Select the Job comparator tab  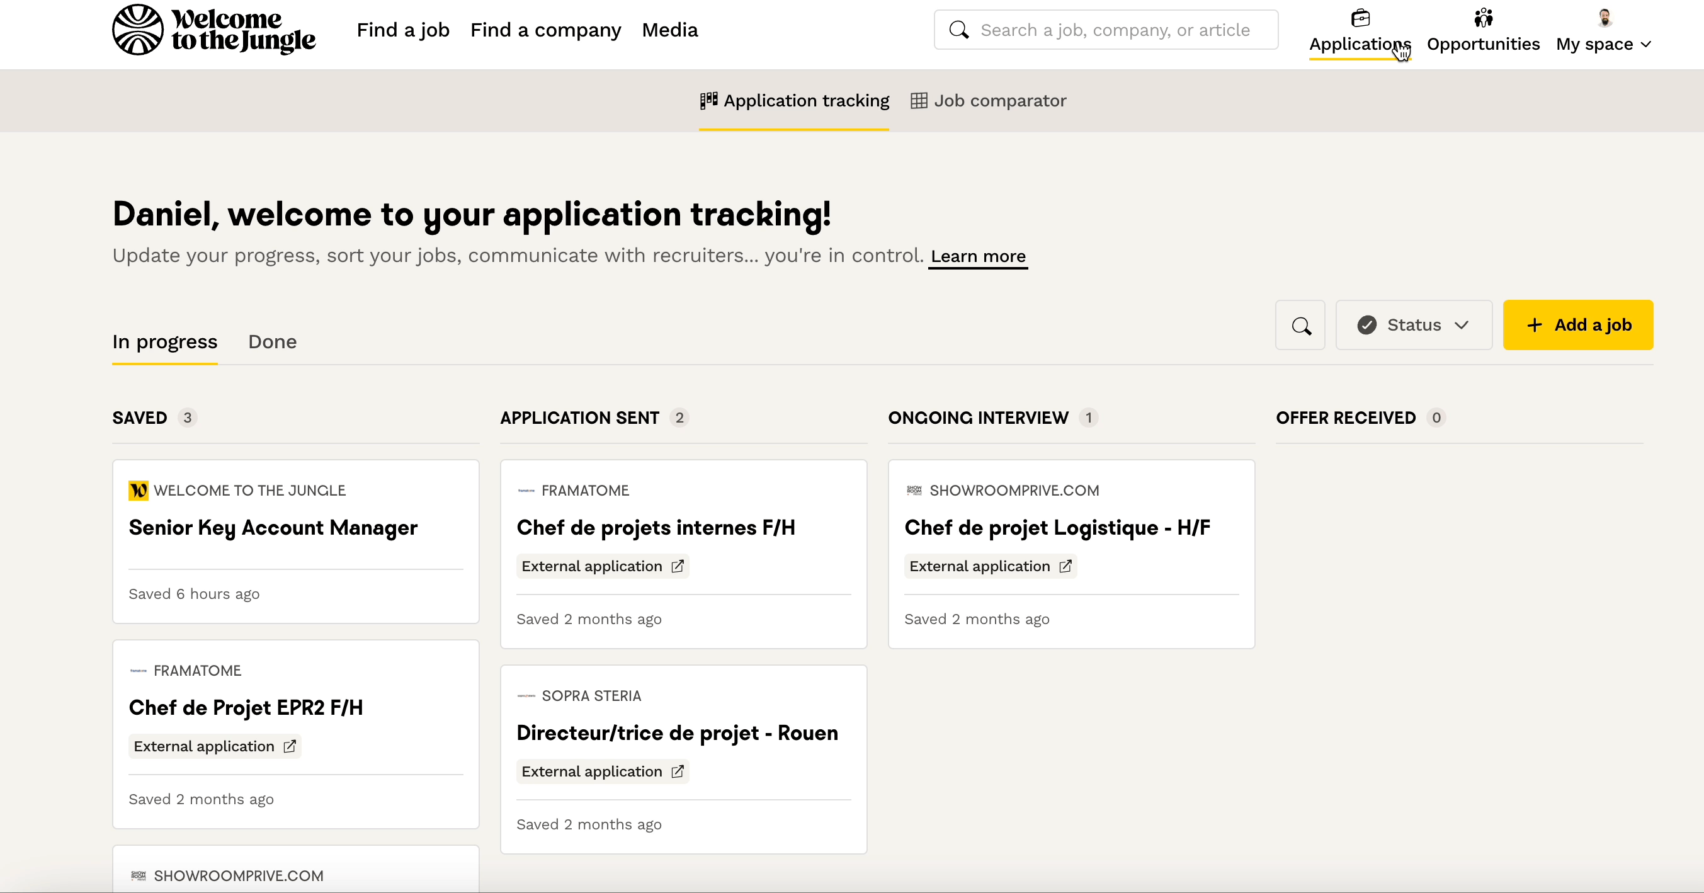point(988,101)
